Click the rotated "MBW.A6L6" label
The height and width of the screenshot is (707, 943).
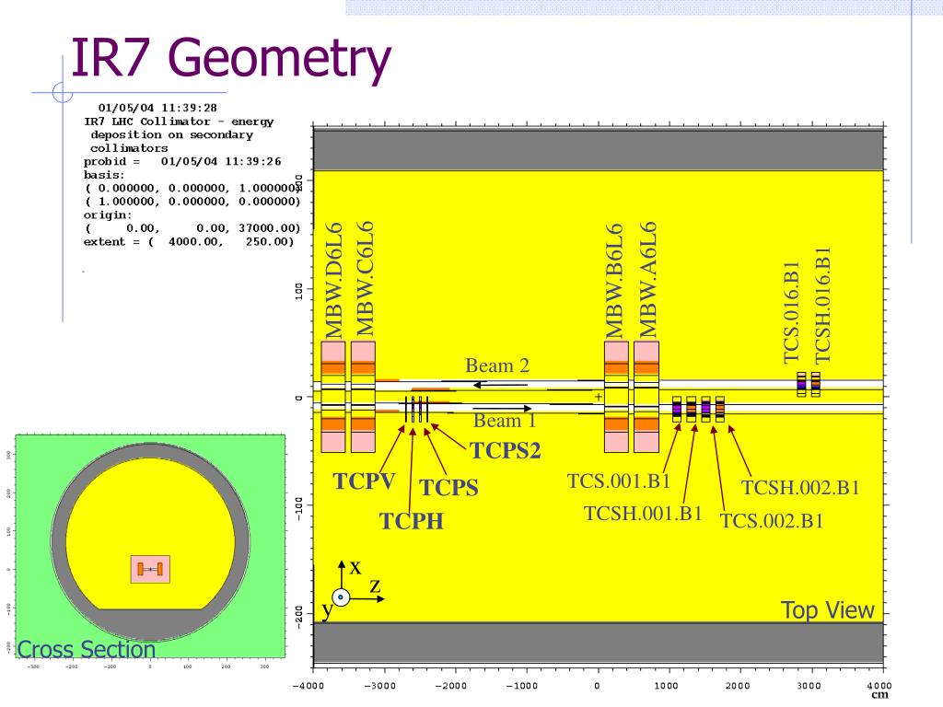coord(647,280)
